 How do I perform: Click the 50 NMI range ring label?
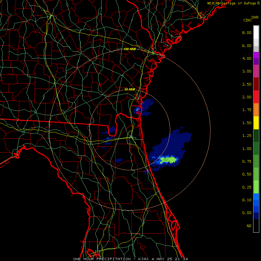click(x=130, y=89)
